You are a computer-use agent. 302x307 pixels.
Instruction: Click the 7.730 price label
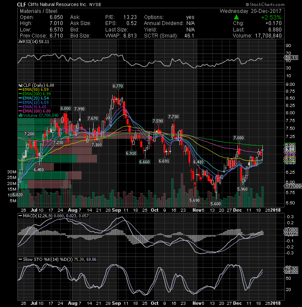point(173,117)
